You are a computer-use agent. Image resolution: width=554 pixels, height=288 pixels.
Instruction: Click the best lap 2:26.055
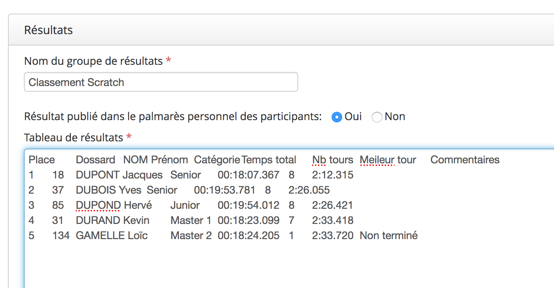point(309,190)
